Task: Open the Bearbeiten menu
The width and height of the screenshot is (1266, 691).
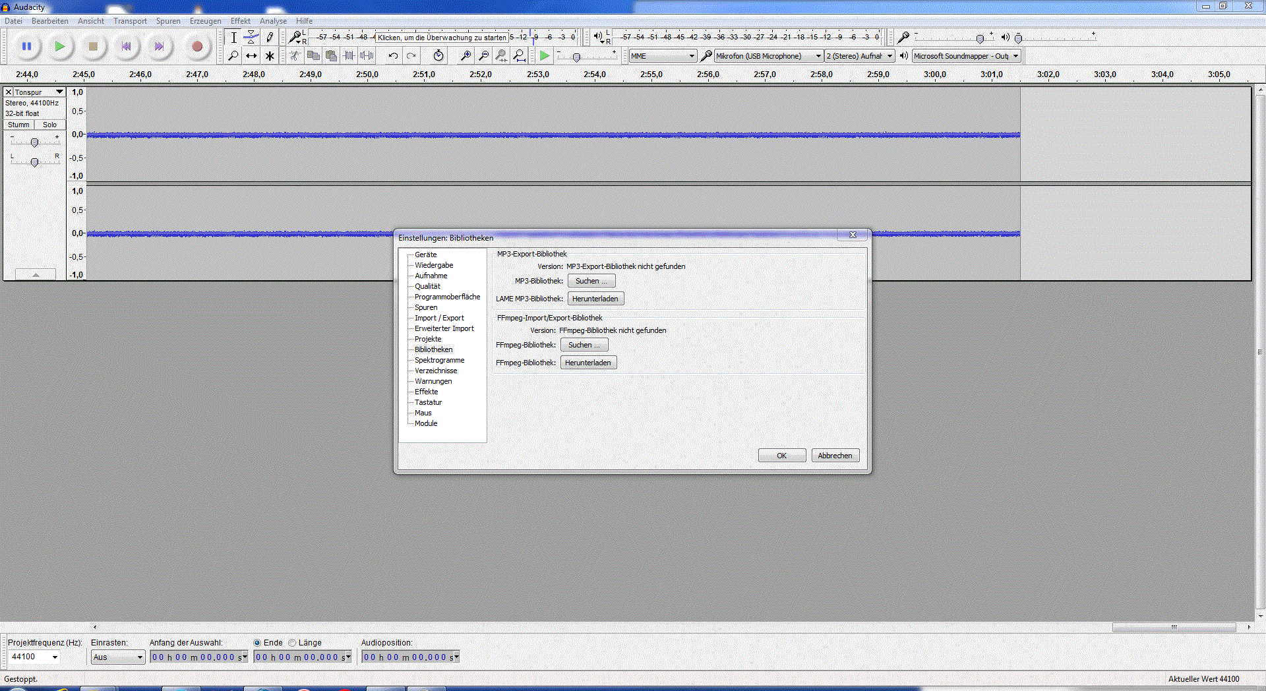Action: coord(50,21)
